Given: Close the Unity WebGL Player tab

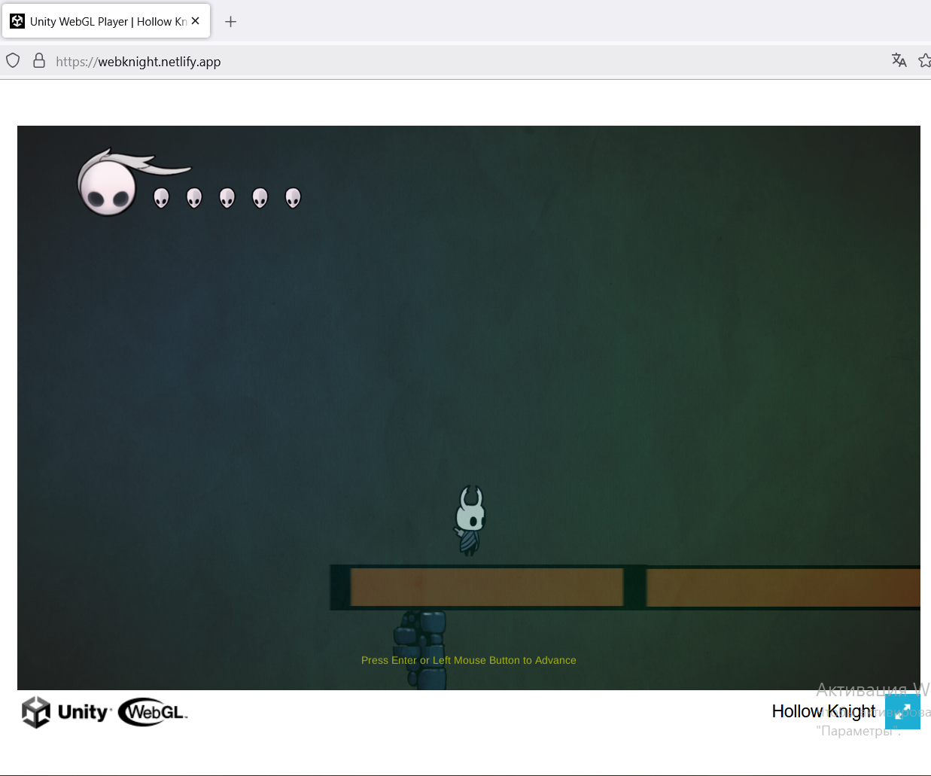Looking at the screenshot, I should 196,21.
